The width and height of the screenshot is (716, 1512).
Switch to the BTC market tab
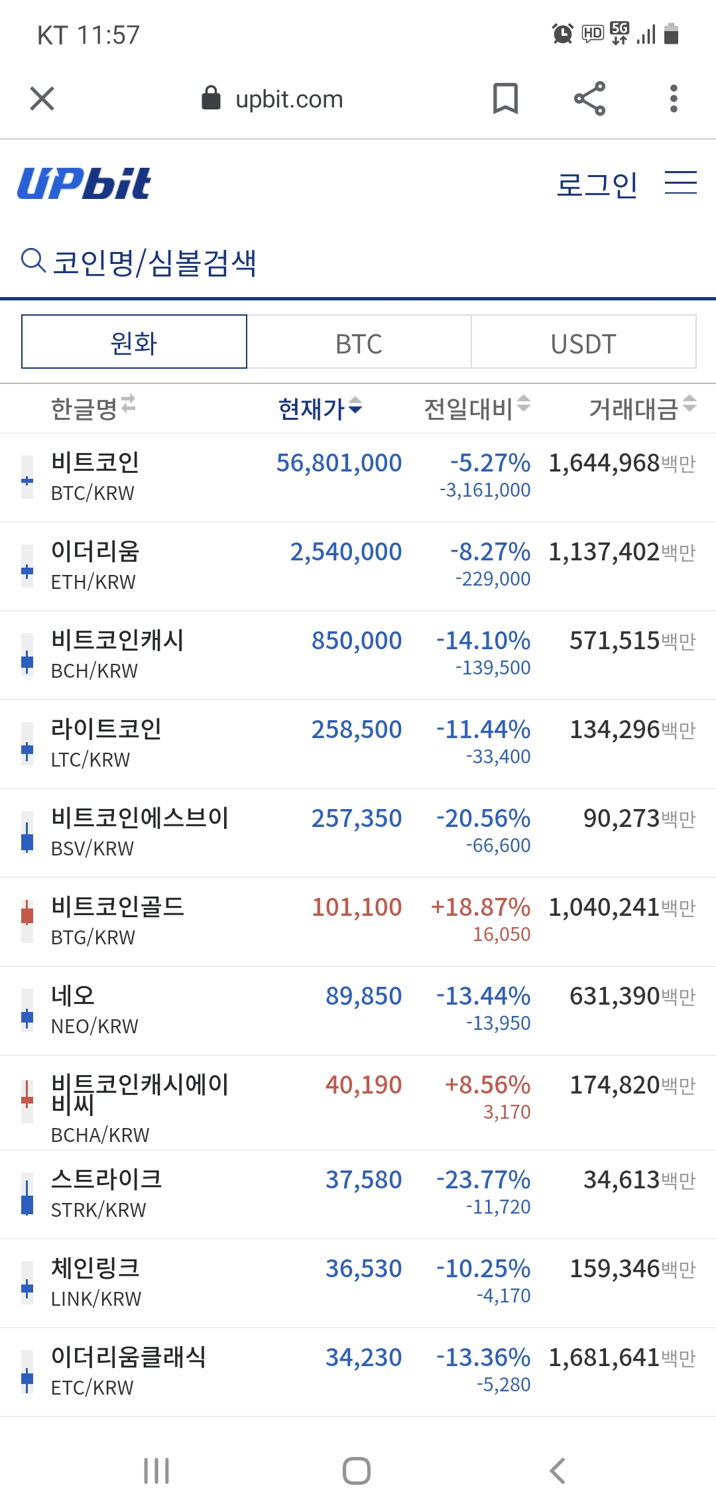click(x=359, y=343)
